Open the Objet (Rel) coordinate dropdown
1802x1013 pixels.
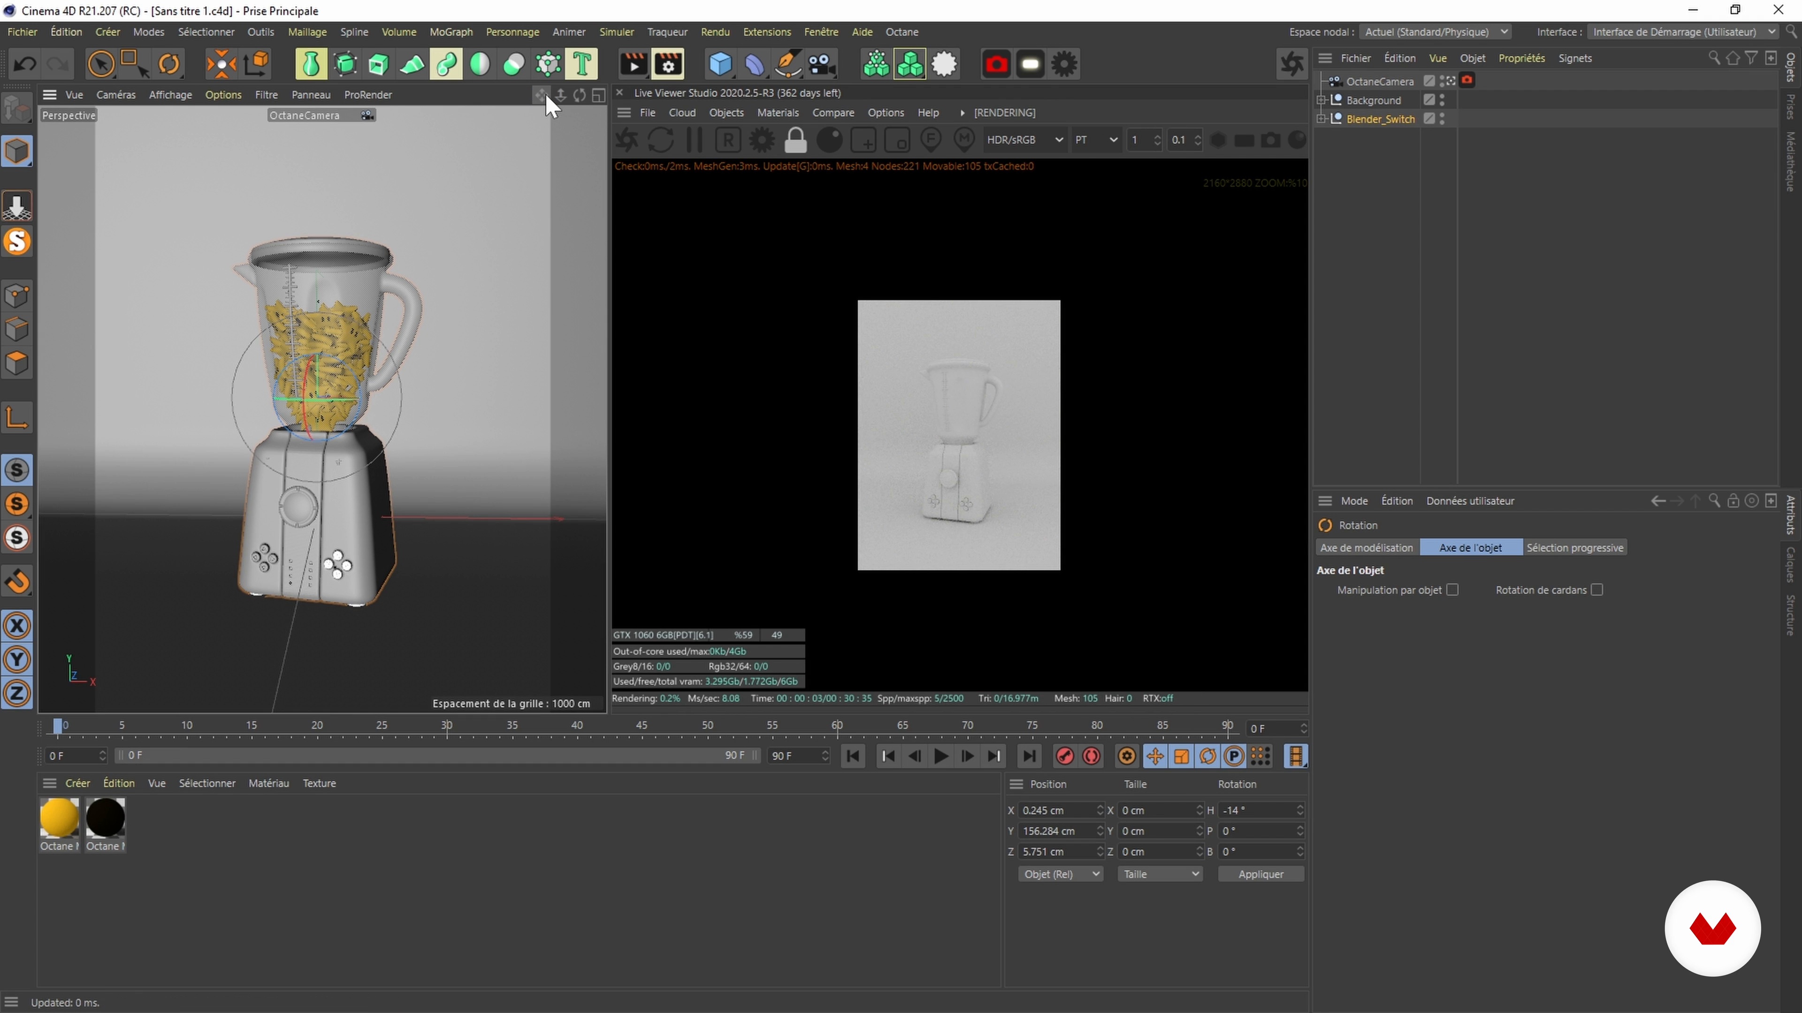(1060, 875)
